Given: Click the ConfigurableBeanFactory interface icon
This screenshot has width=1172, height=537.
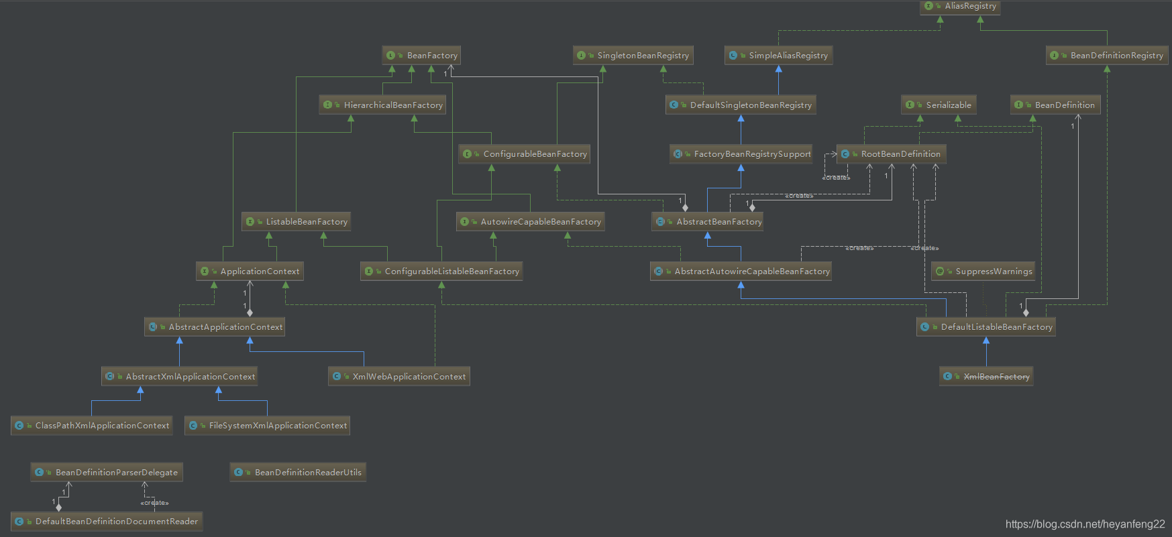Looking at the screenshot, I should (468, 154).
